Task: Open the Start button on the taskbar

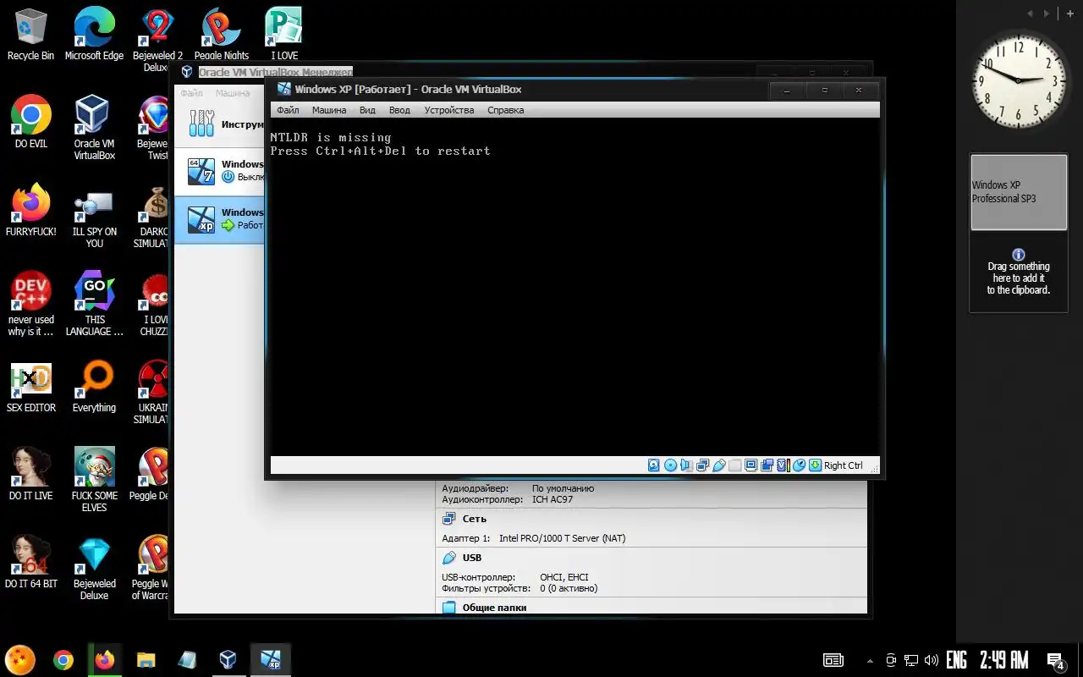Action: pos(20,659)
